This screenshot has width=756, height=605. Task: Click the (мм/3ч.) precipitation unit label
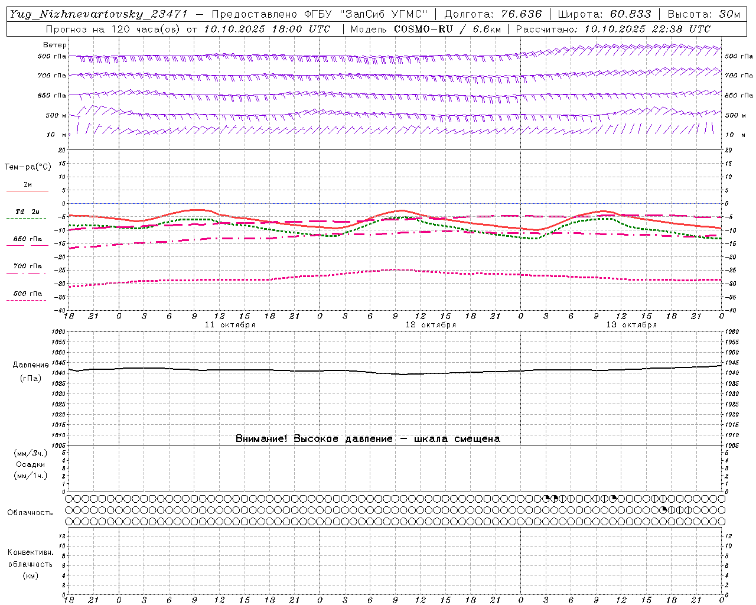click(31, 453)
